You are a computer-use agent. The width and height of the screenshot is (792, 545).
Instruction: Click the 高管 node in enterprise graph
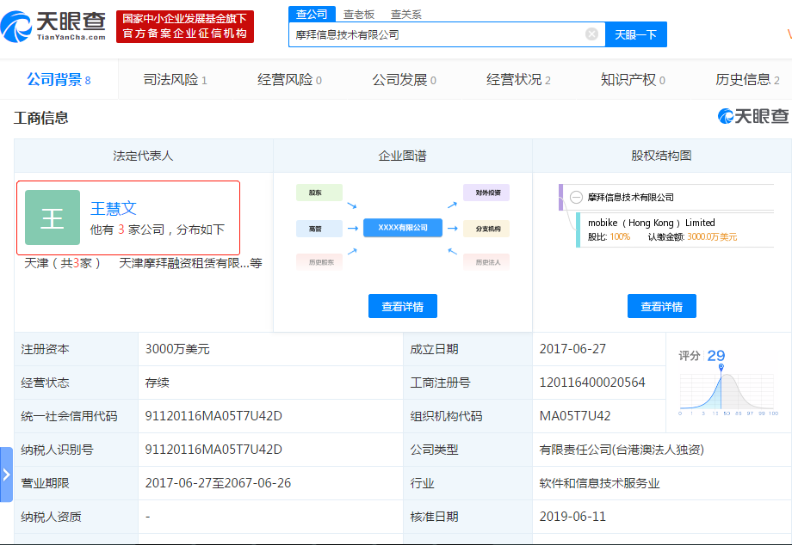click(319, 229)
